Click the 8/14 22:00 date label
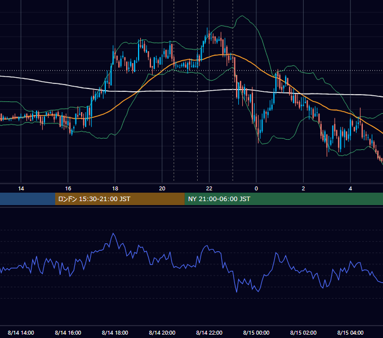The width and height of the screenshot is (383, 338). click(210, 332)
